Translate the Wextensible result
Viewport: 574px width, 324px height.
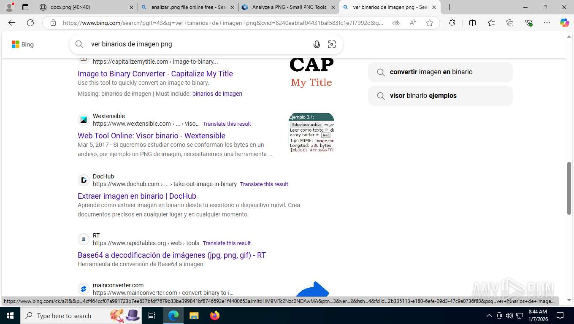[x=227, y=124]
